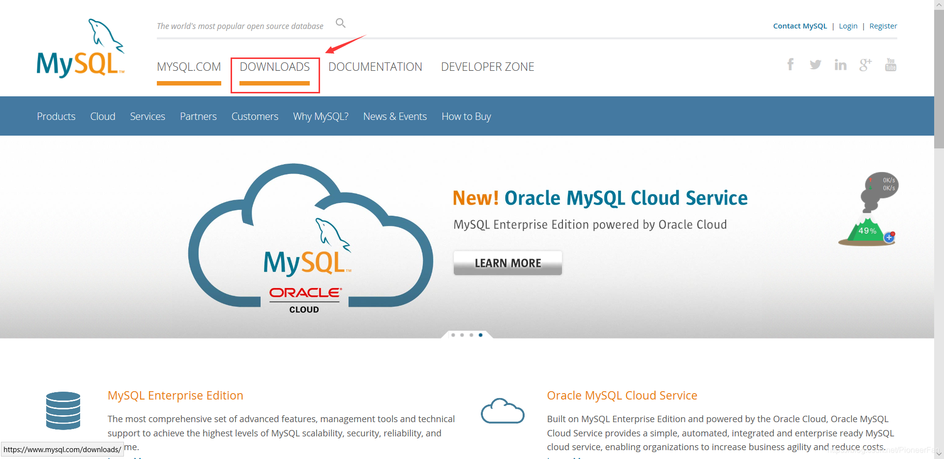Select the second carousel dot

coord(462,335)
